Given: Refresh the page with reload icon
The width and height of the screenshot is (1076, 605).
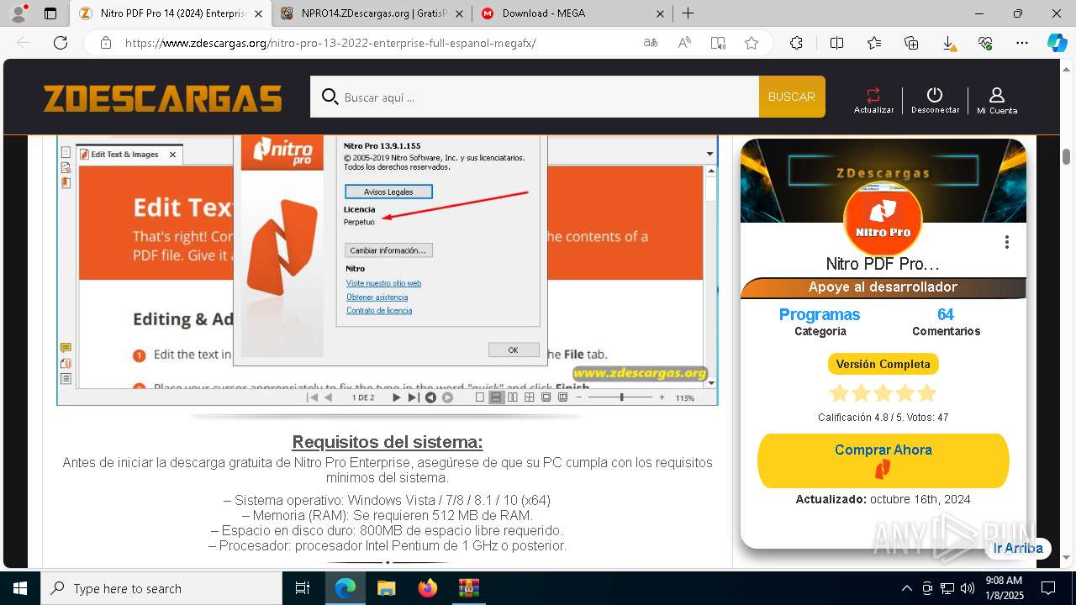Looking at the screenshot, I should coord(61,43).
